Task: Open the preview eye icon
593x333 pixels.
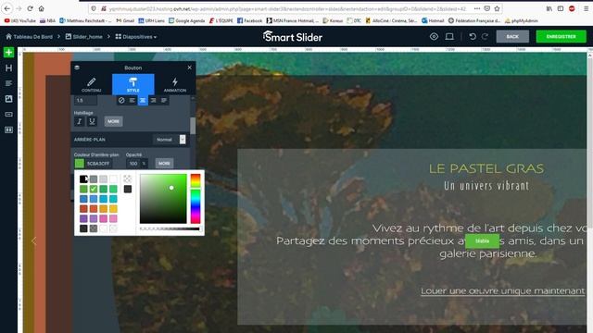Action: click(x=434, y=37)
